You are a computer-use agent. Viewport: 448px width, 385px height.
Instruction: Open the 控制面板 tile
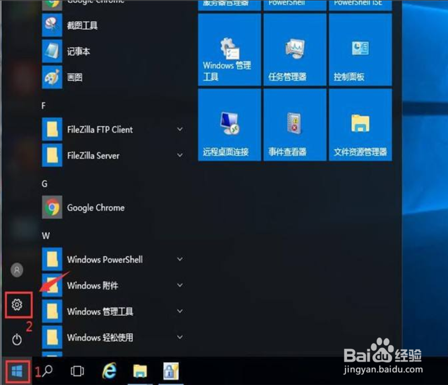361,50
